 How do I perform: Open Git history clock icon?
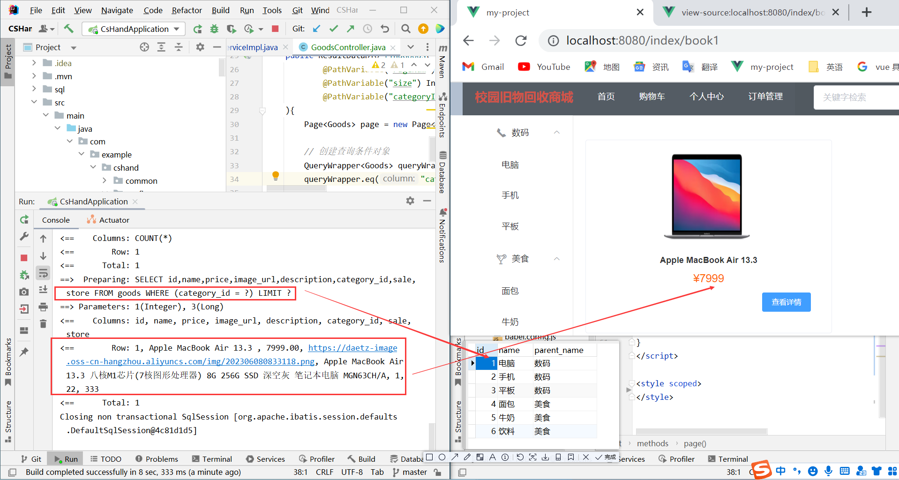[x=367, y=29]
